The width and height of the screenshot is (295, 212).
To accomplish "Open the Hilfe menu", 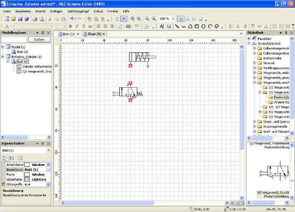I will (126, 11).
